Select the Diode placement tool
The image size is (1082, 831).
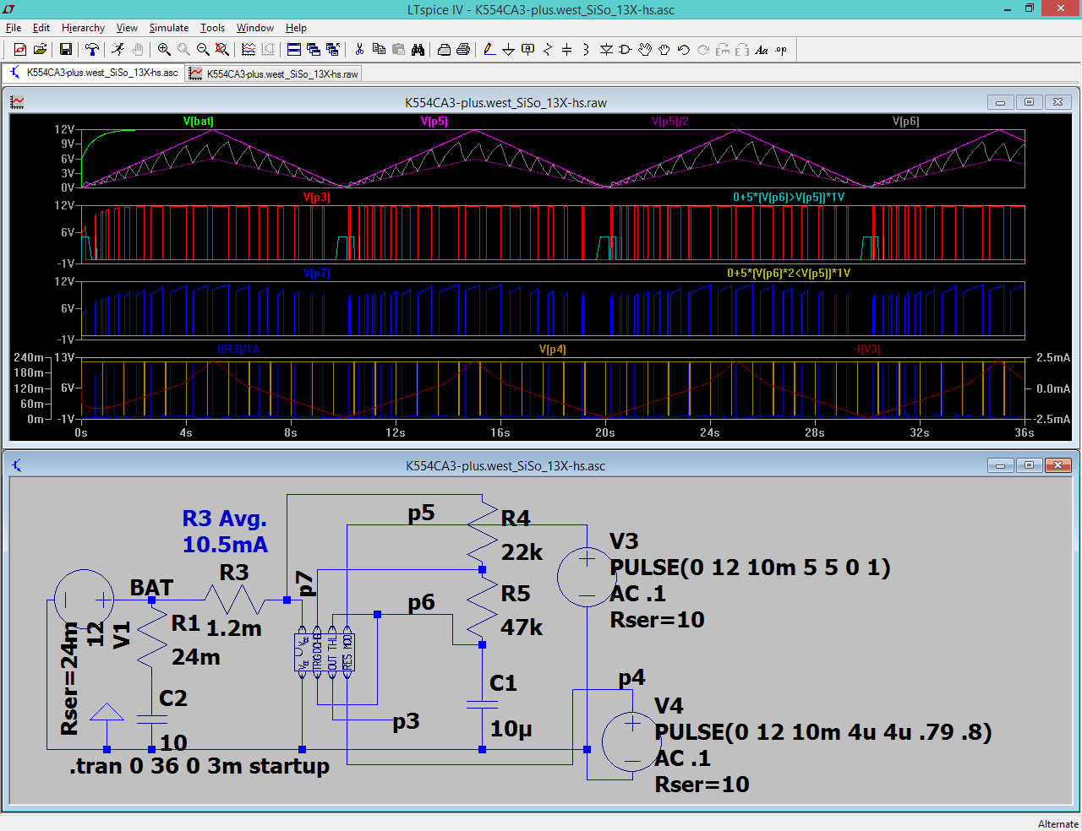coord(606,50)
